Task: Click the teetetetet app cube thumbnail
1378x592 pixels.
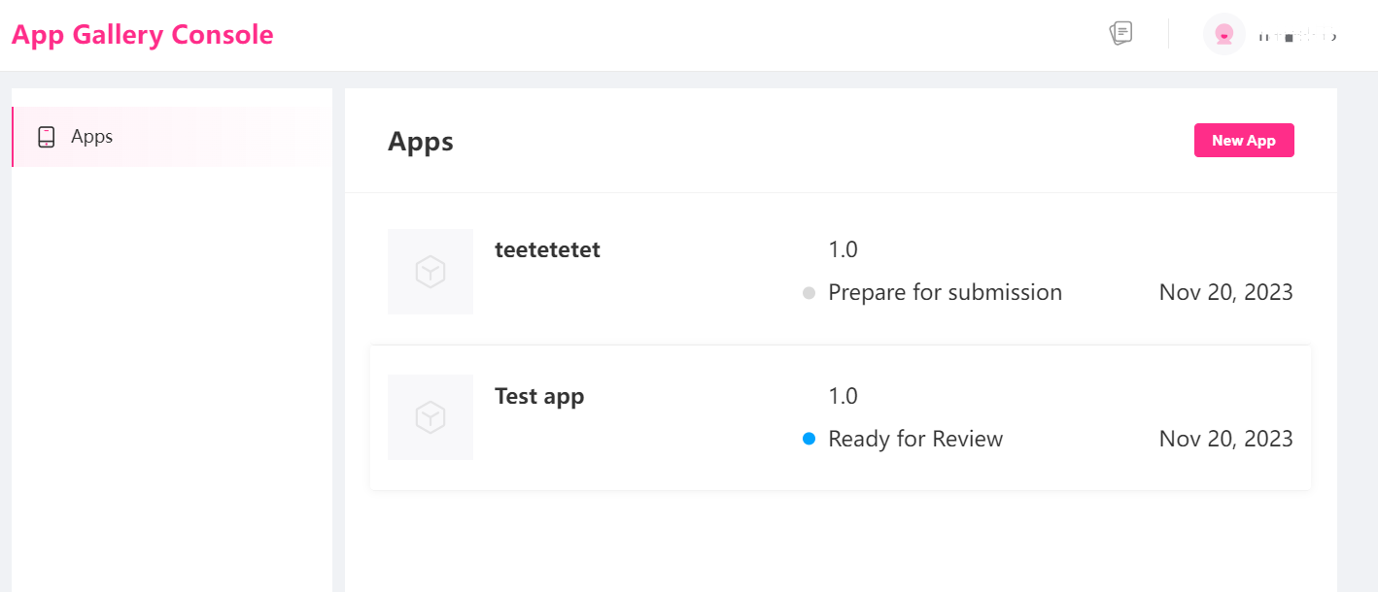Action: pos(430,272)
